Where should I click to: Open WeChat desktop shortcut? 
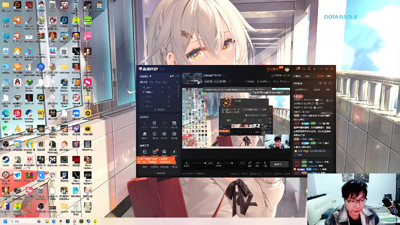coord(5,130)
